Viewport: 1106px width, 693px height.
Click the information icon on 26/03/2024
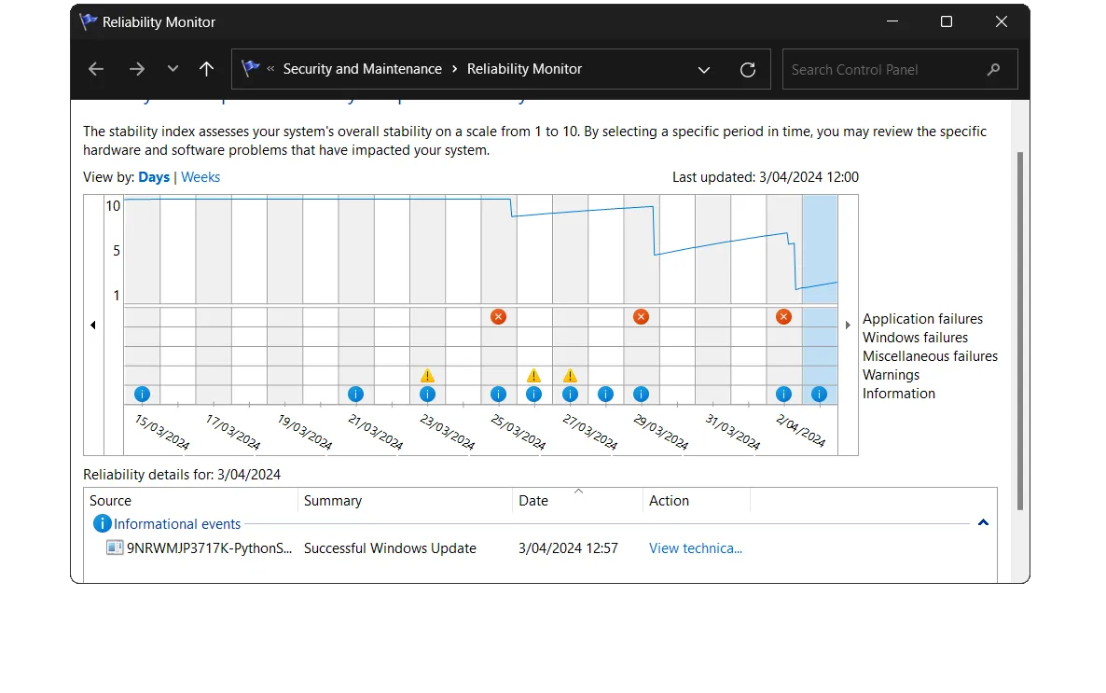coord(534,395)
